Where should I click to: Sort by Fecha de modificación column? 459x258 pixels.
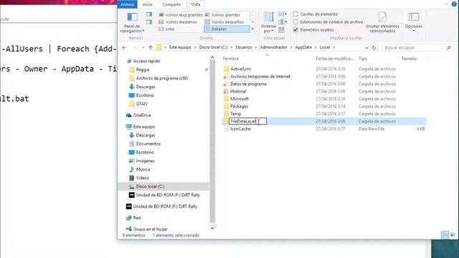(335, 59)
